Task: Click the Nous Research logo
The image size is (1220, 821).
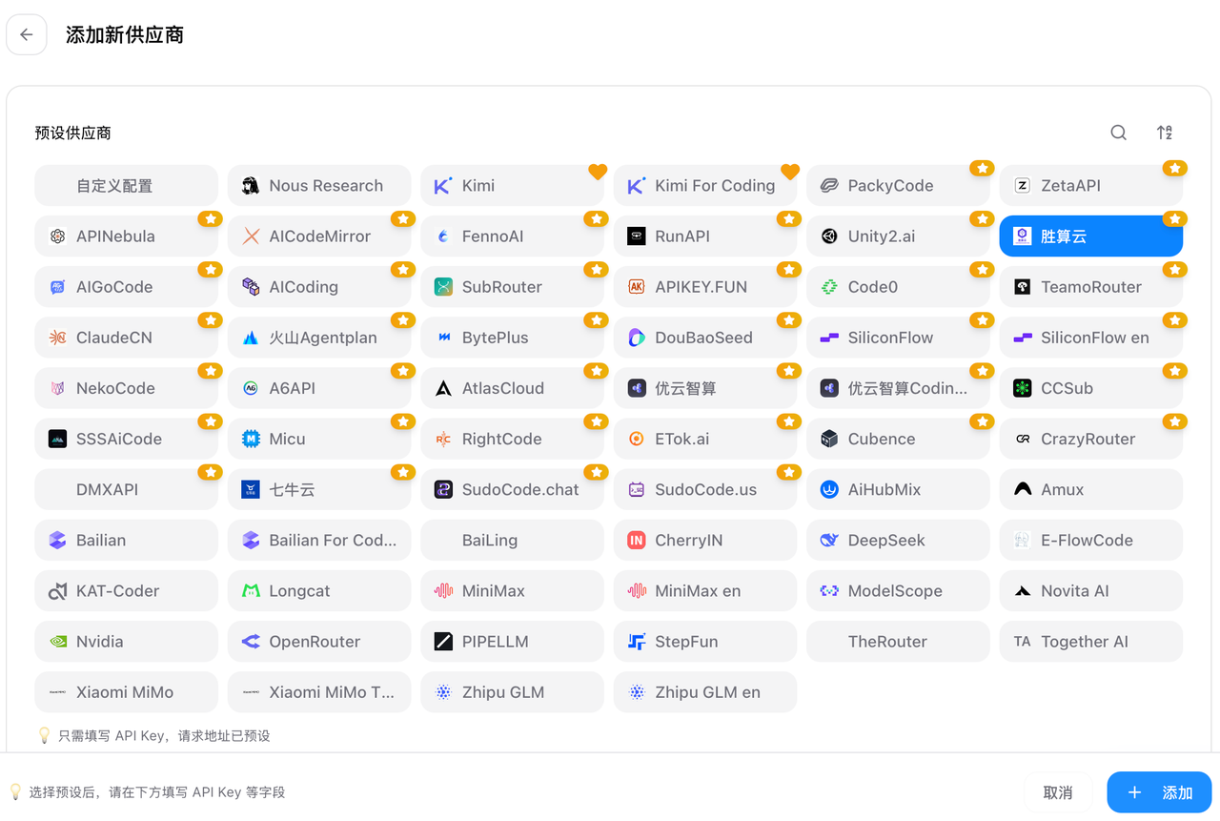Action: click(251, 186)
